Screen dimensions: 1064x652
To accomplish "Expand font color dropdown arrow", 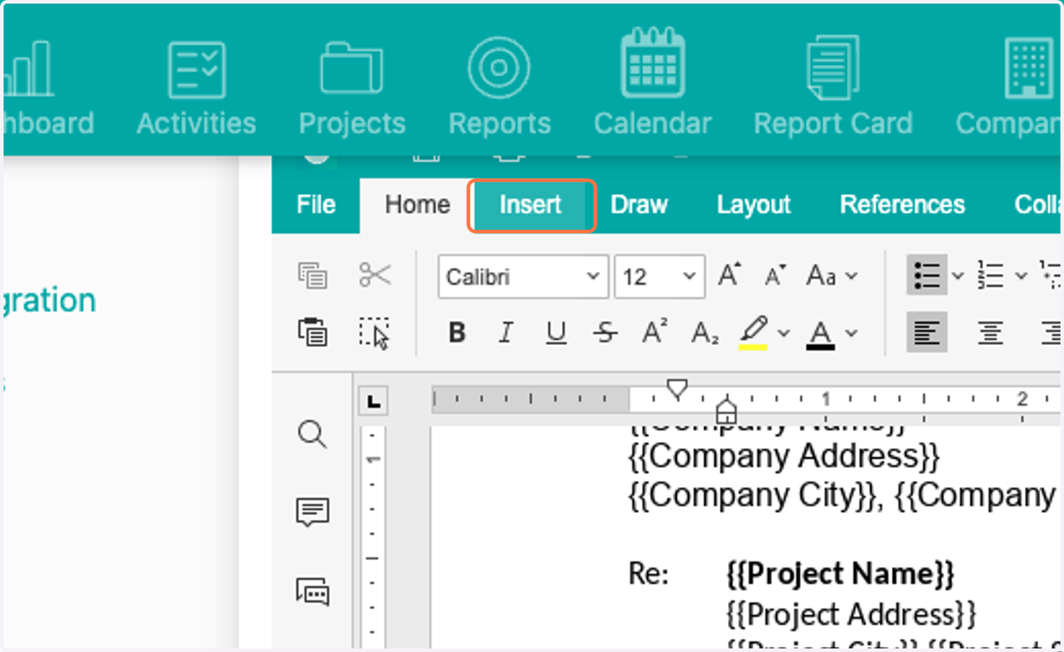I will click(851, 334).
